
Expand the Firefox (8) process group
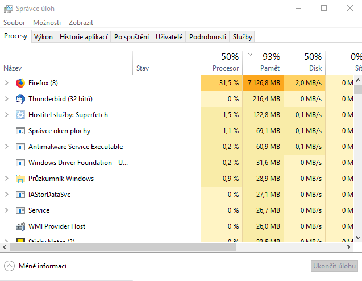(x=6, y=83)
